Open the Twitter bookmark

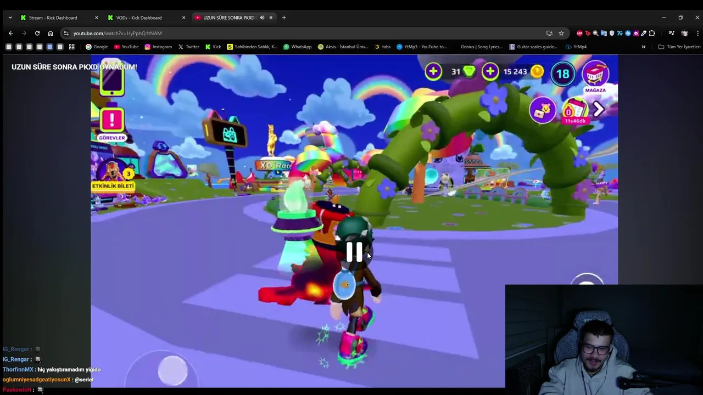pyautogui.click(x=188, y=47)
